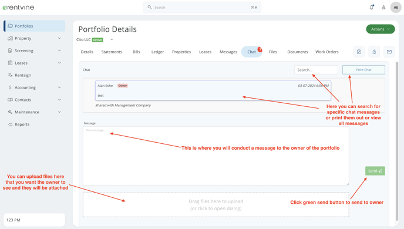Click the Screening sidebar icon
404x229 pixels.
pos(10,50)
